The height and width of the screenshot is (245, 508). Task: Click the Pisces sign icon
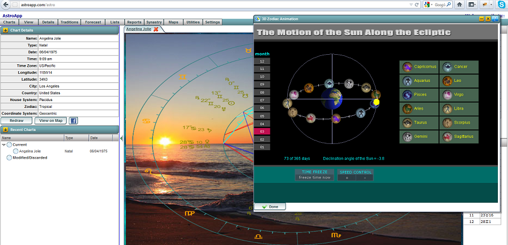[407, 95]
